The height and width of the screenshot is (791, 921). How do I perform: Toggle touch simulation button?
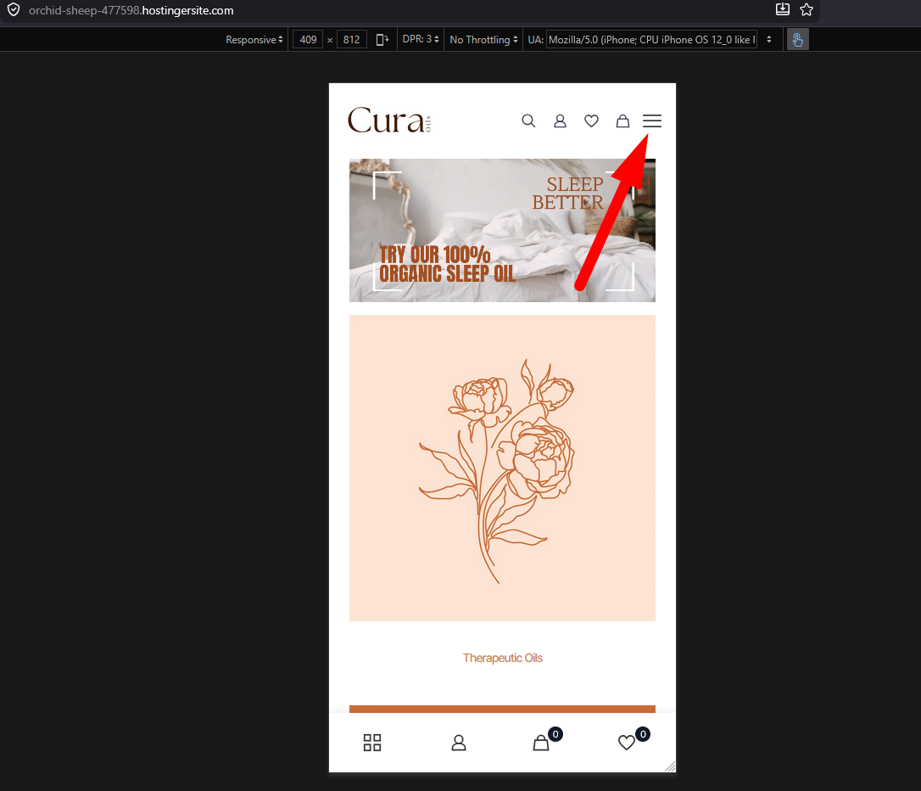(798, 39)
